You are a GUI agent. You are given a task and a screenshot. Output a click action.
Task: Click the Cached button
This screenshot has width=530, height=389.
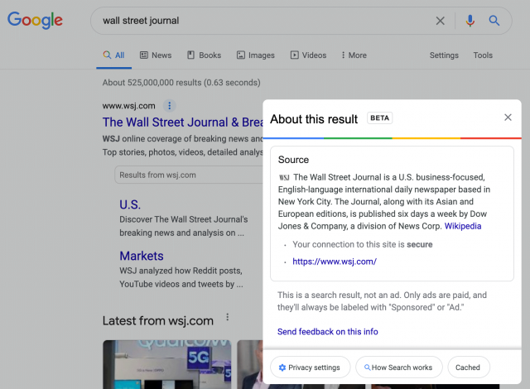click(x=469, y=367)
